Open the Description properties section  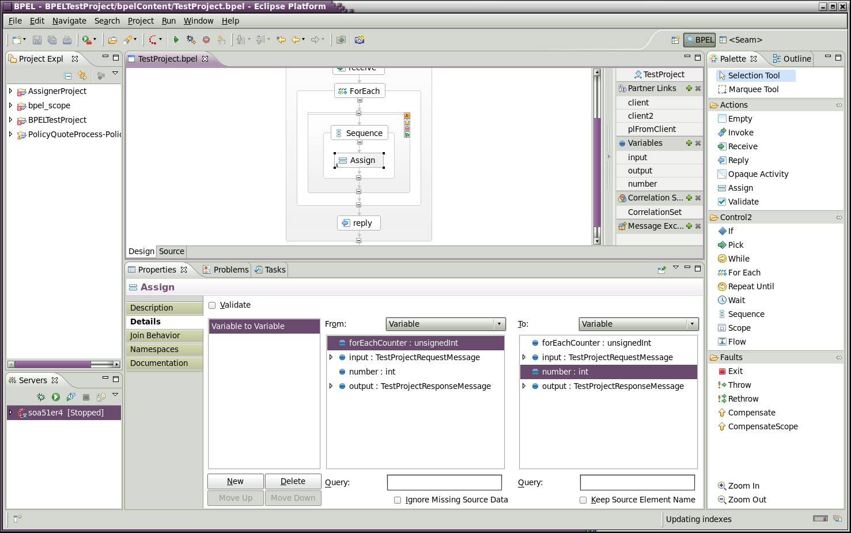(164, 308)
